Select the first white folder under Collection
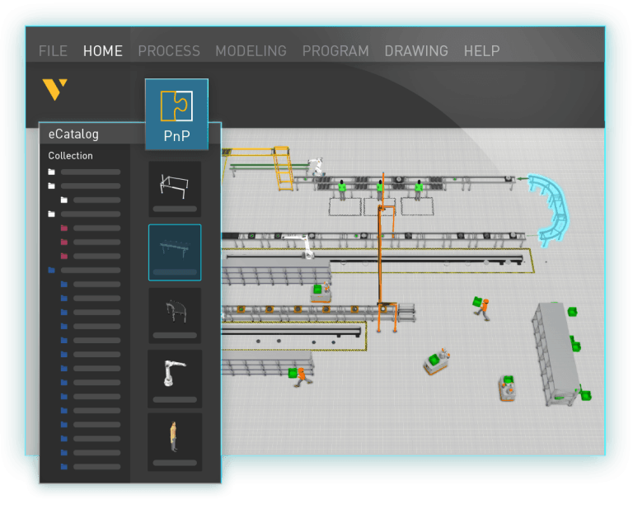This screenshot has width=633, height=514. point(52,172)
